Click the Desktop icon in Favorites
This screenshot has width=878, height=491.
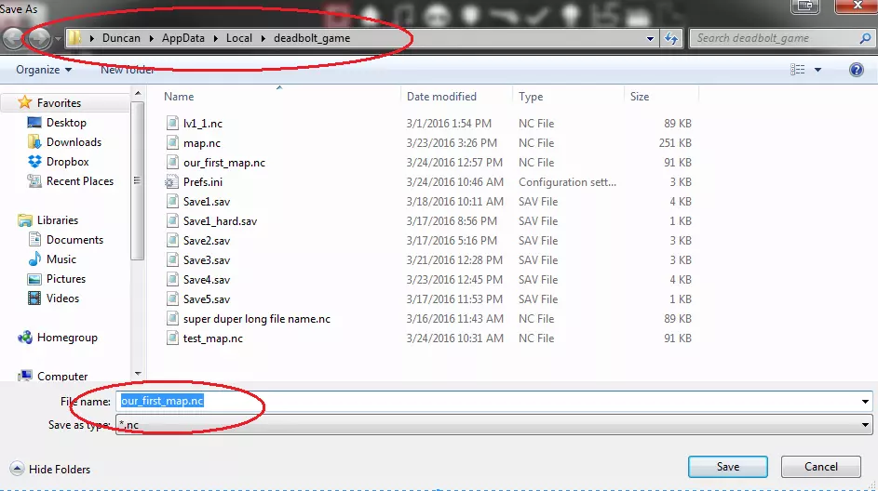(34, 123)
